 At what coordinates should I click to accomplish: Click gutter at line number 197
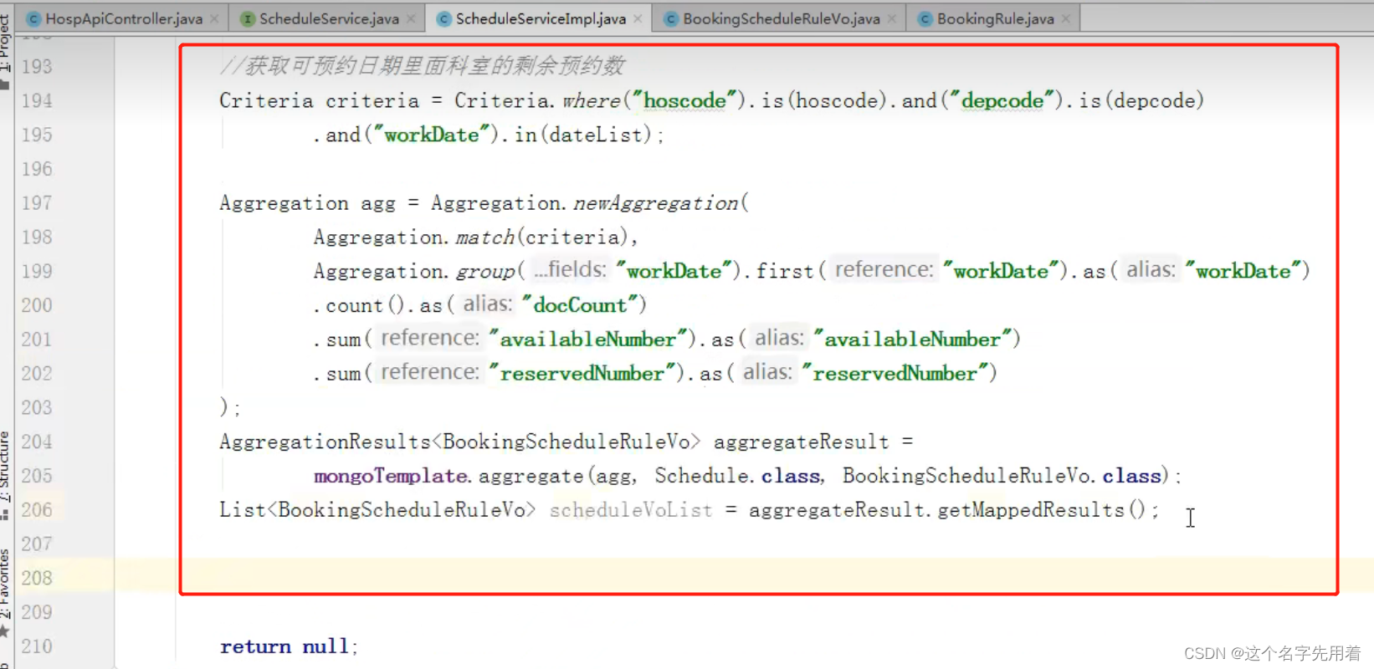click(x=37, y=203)
